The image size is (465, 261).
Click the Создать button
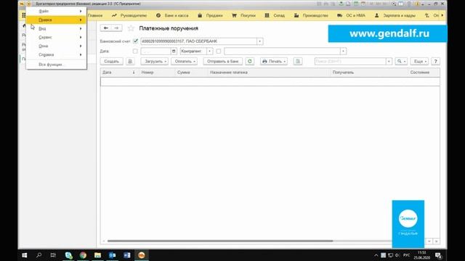click(111, 61)
